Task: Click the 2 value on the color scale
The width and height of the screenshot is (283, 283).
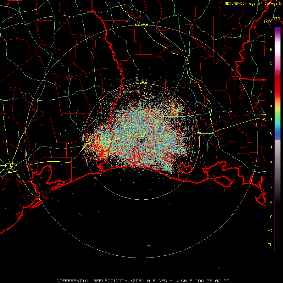Action: 271,105
